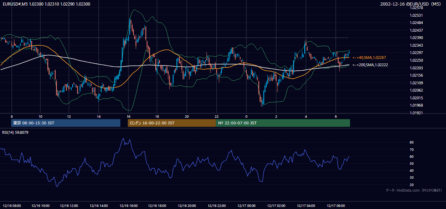Click the hour 12 label under the price chart
This screenshot has width=446, height=209.
(x=69, y=116)
